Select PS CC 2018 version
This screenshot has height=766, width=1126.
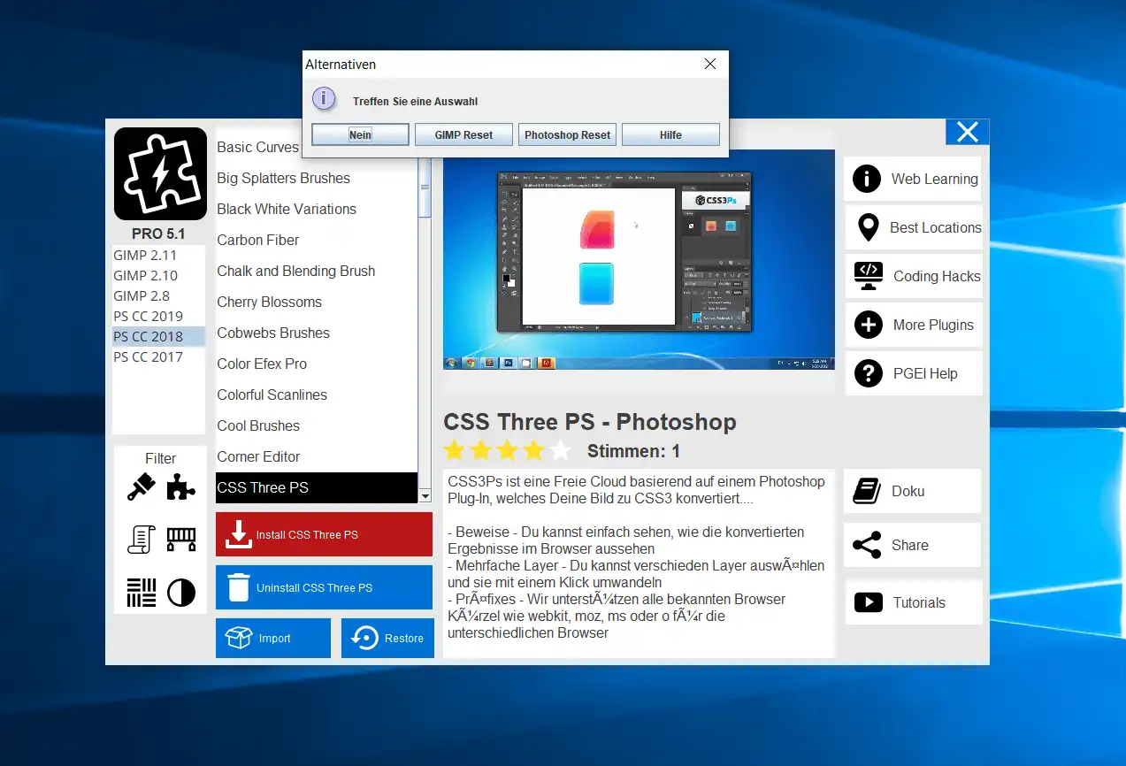coord(158,336)
